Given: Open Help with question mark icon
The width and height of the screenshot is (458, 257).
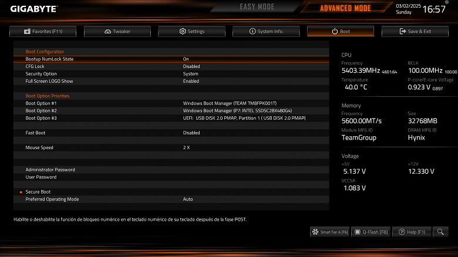Looking at the screenshot, I should coord(412,232).
